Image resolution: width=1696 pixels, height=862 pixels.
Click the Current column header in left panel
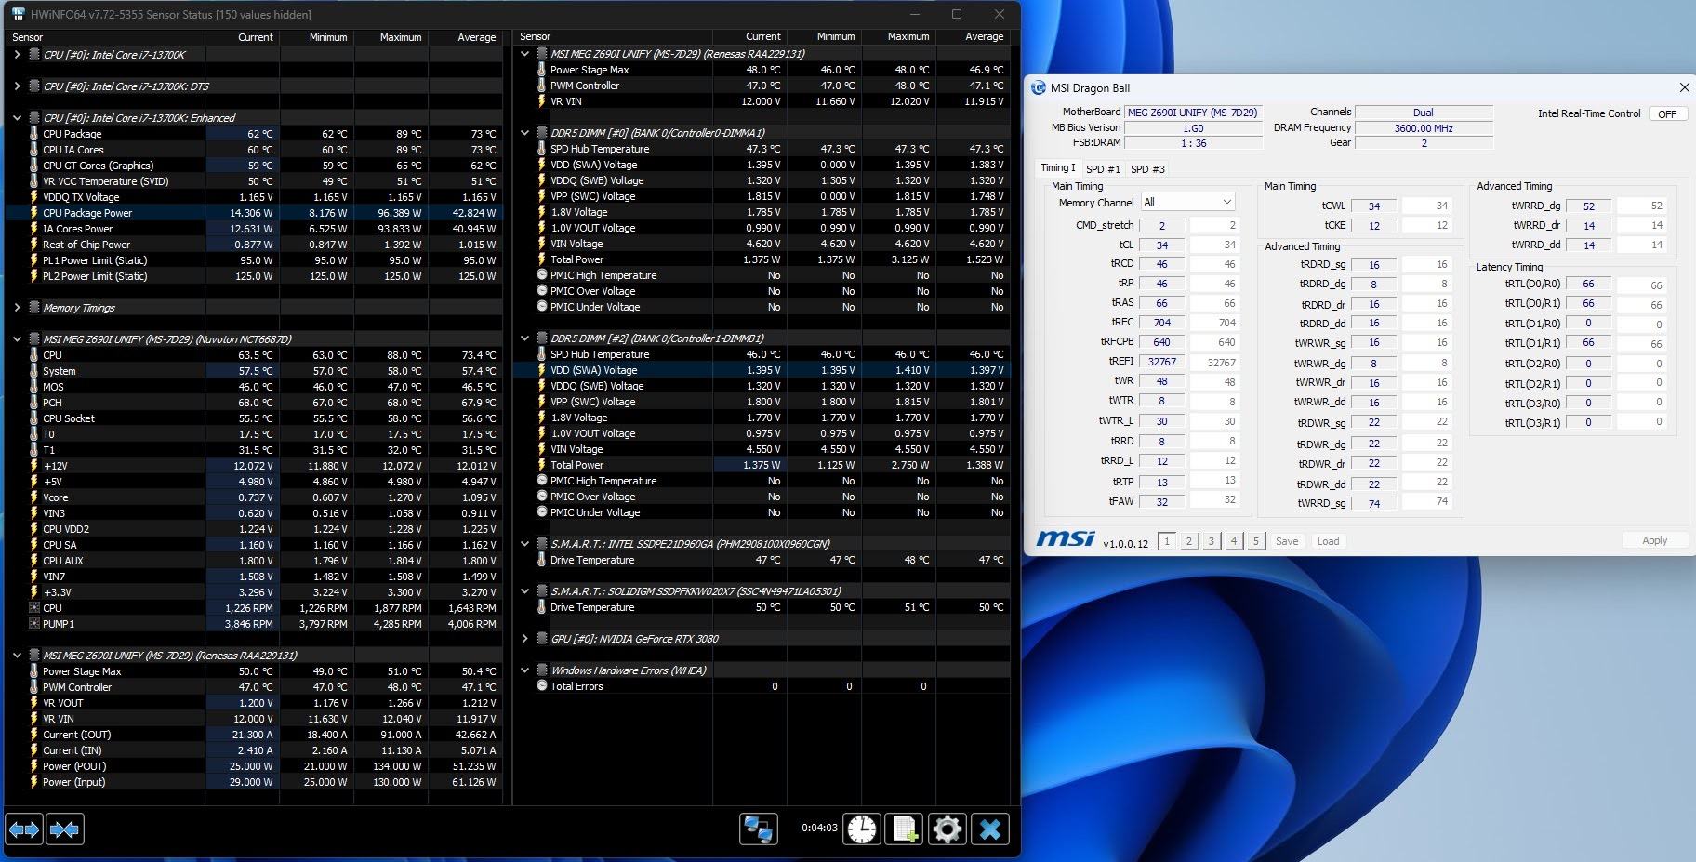pos(242,37)
